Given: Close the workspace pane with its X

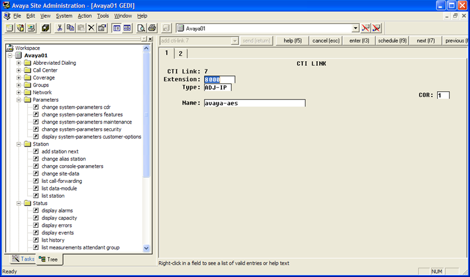Looking at the screenshot, I should click(x=150, y=39).
